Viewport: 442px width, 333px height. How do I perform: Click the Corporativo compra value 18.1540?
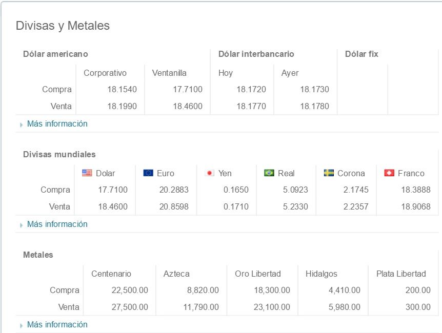pyautogui.click(x=122, y=90)
